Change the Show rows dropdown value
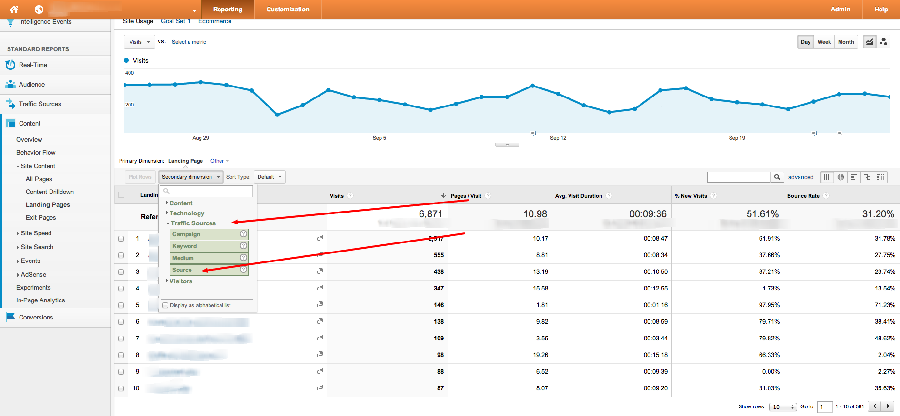 [783, 407]
